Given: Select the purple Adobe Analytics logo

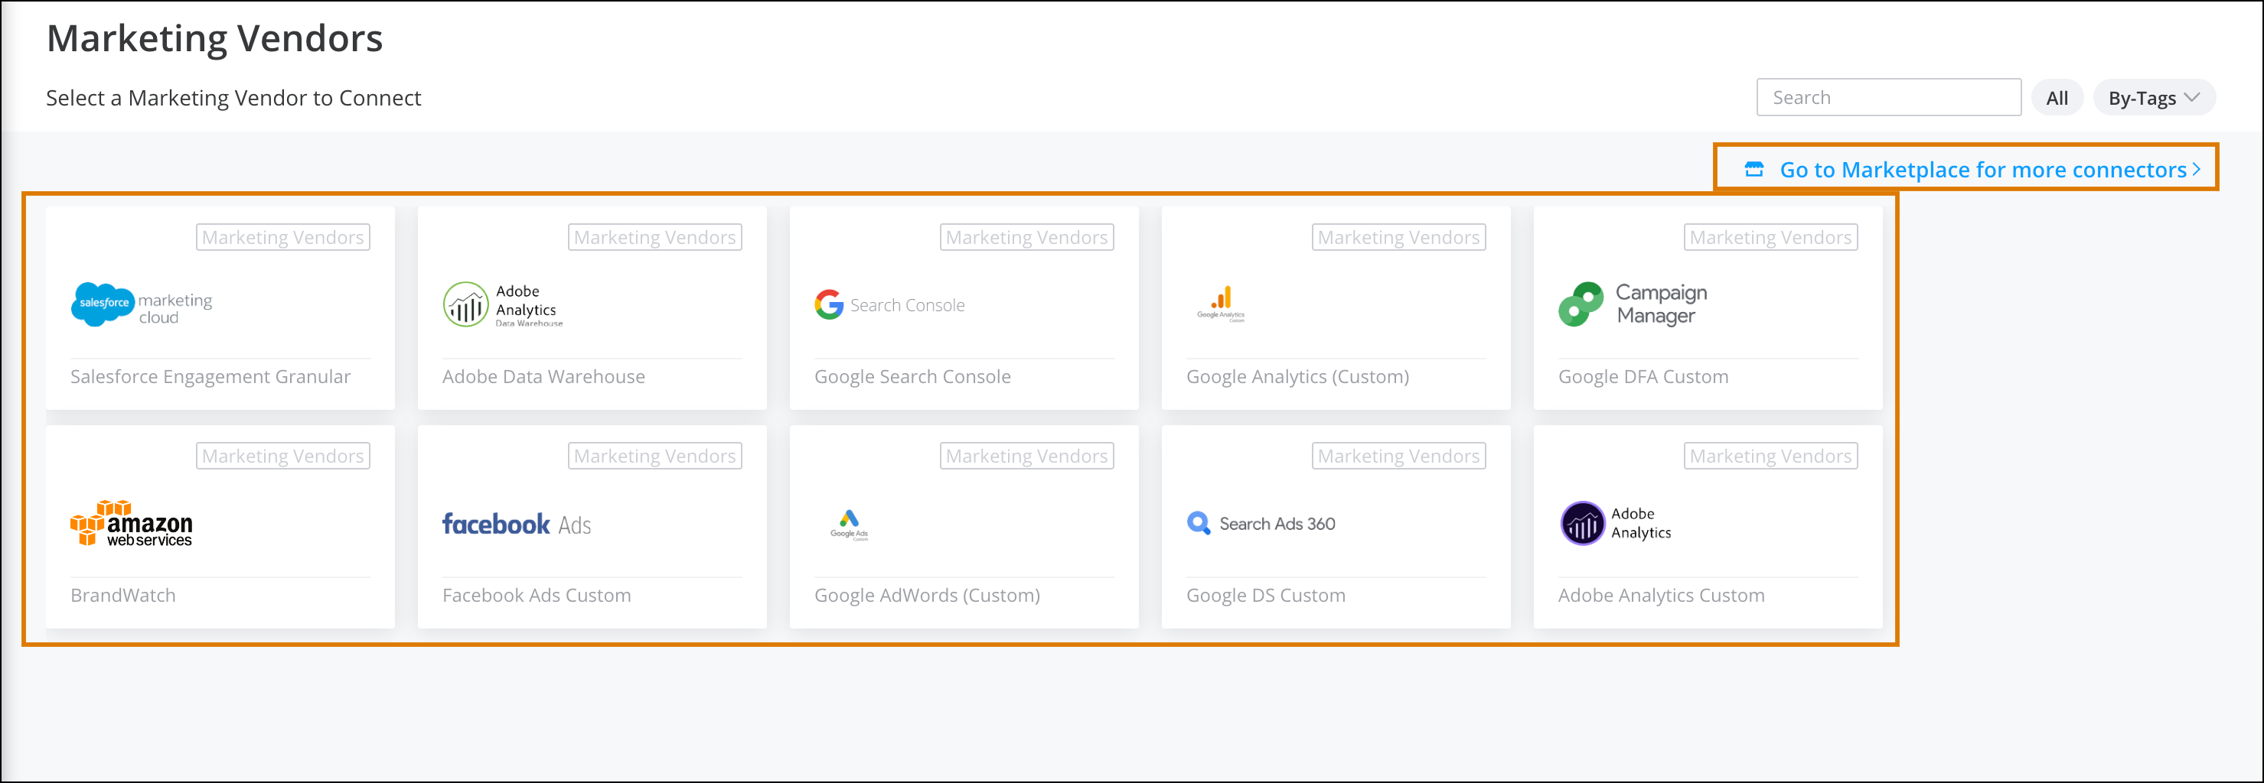Looking at the screenshot, I should [x=1616, y=523].
